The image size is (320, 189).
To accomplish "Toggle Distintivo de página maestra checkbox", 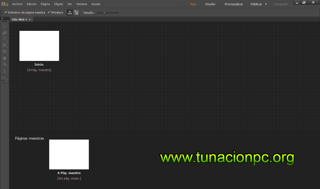I will click(6, 12).
